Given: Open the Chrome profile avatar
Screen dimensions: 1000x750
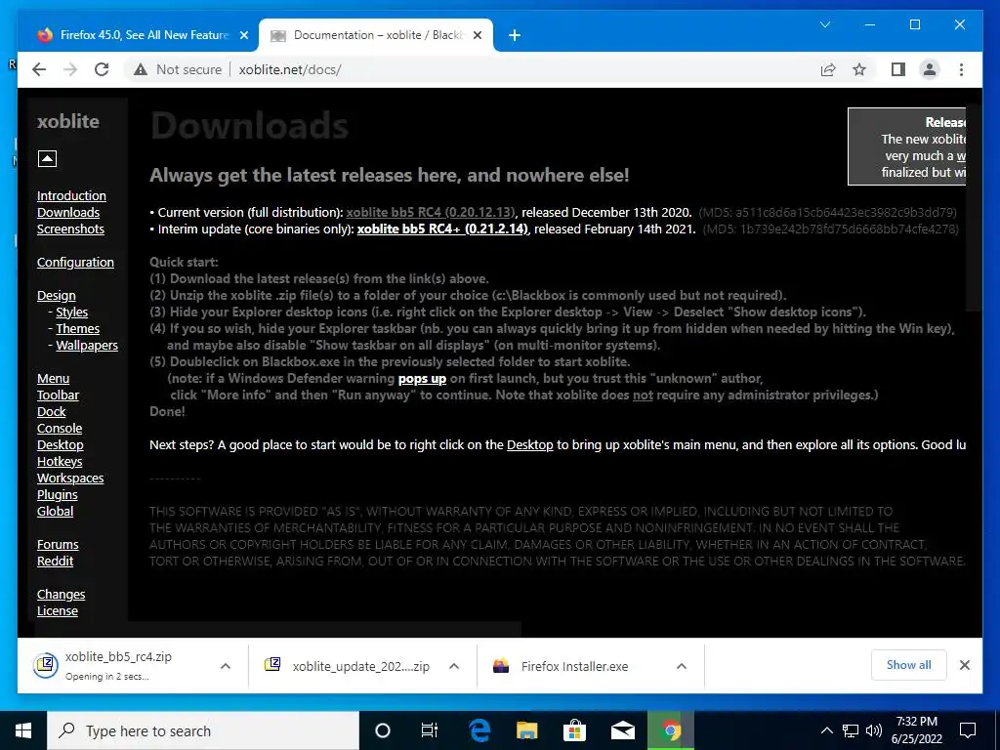Looking at the screenshot, I should tap(930, 69).
